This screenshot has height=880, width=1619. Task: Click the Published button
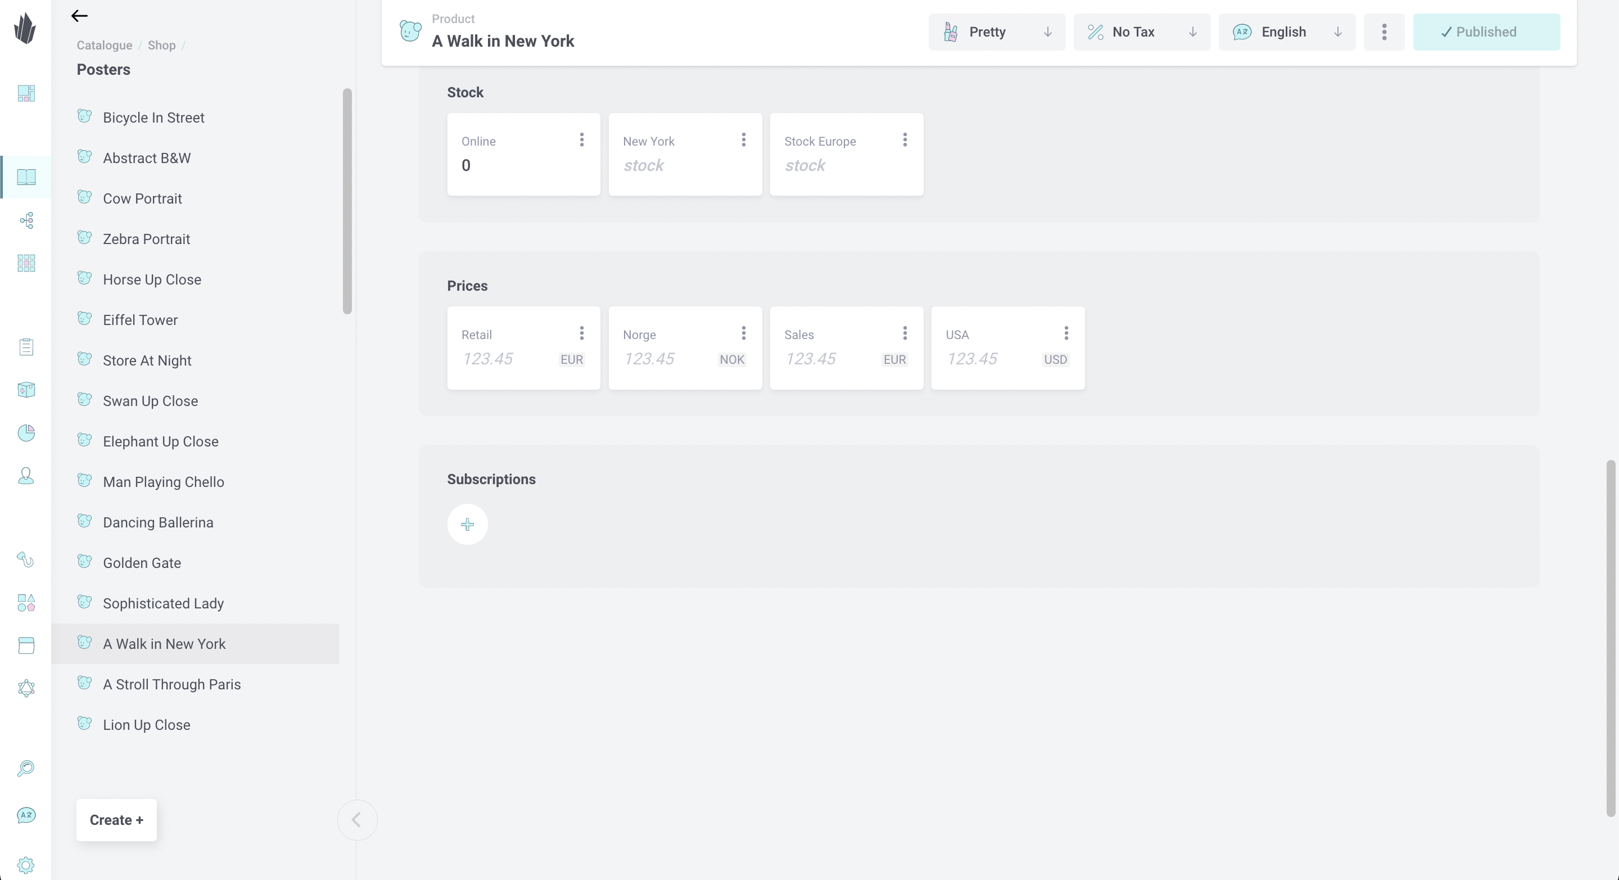[x=1486, y=32]
